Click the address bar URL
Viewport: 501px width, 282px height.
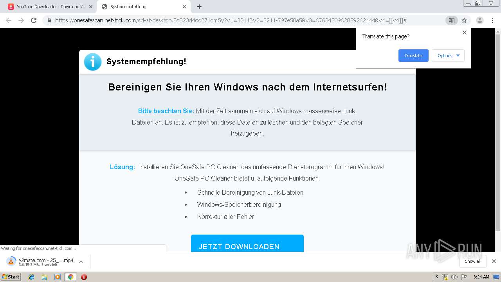tap(231, 20)
